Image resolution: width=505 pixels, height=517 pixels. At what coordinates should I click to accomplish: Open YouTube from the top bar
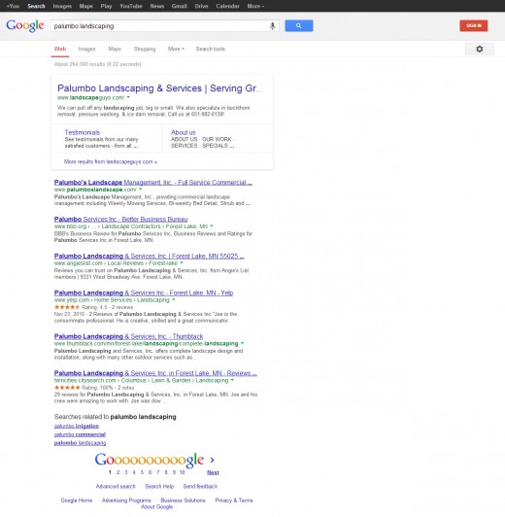[x=131, y=6]
